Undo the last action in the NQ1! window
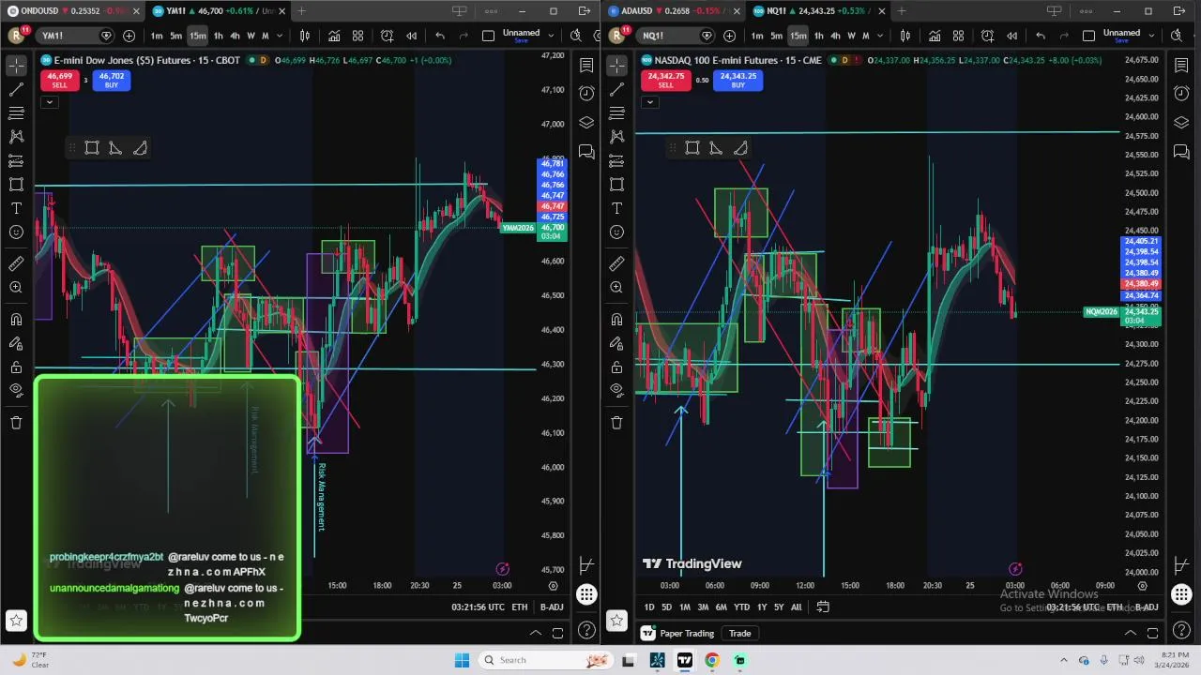This screenshot has height=675, width=1201. point(1040,36)
